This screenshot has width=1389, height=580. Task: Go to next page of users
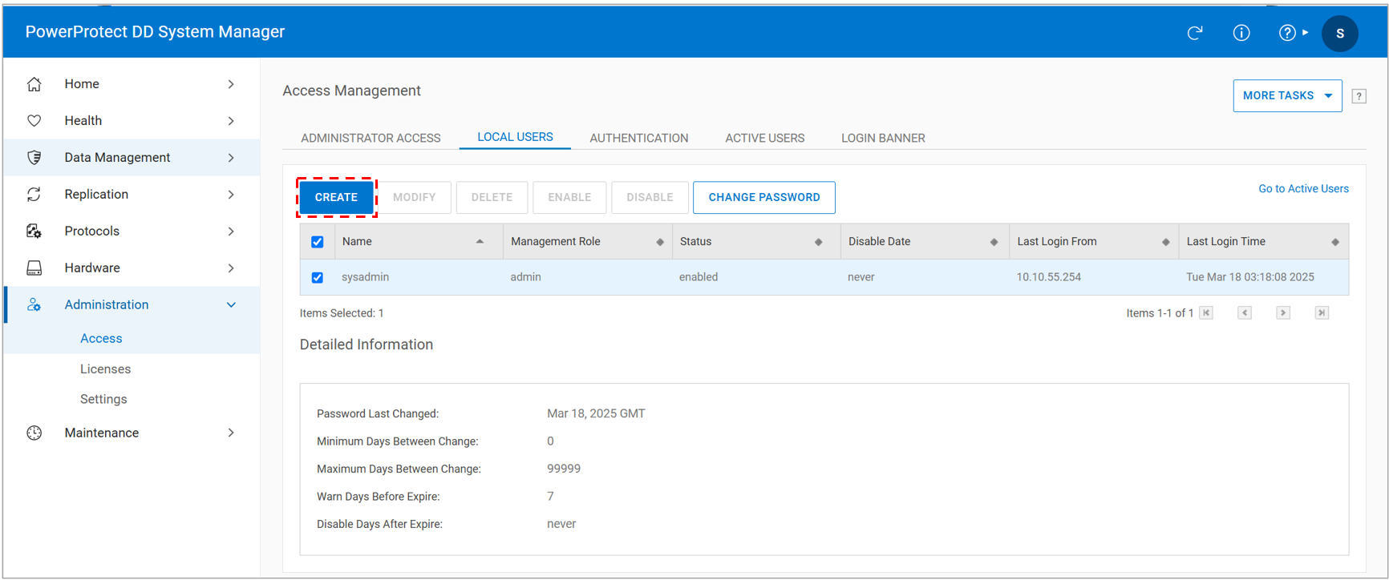pyautogui.click(x=1283, y=313)
